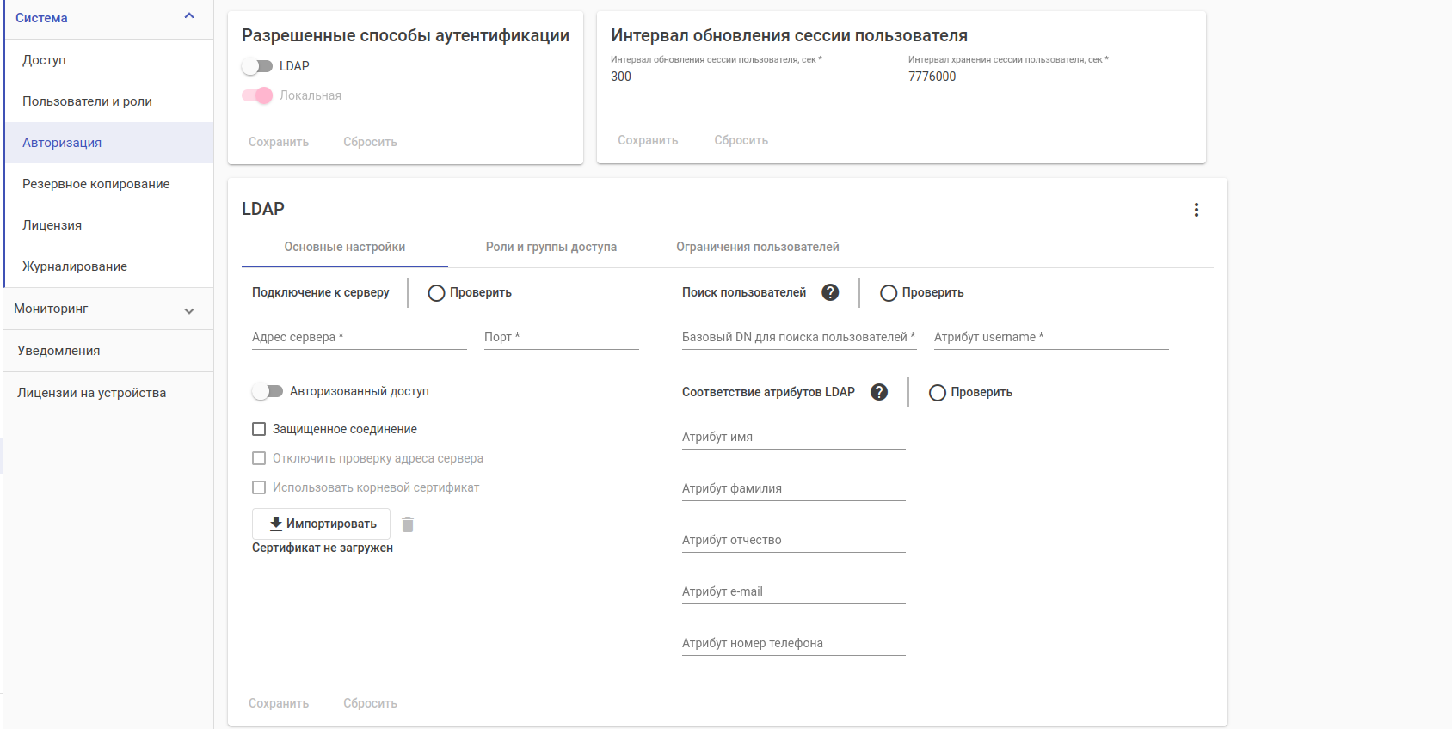Click Проверить icon for server connection
Viewport: 1452px width, 729px height.
tap(436, 293)
